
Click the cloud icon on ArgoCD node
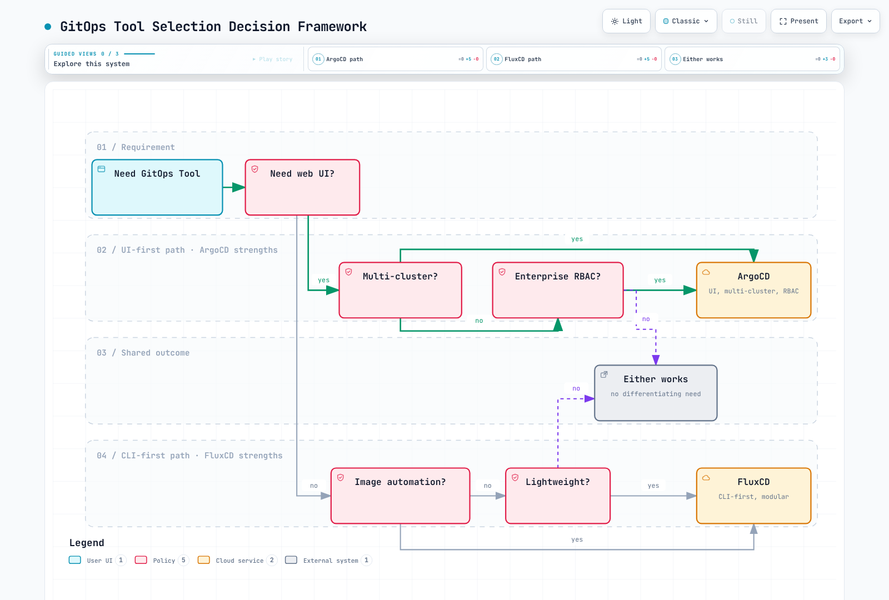coord(706,272)
